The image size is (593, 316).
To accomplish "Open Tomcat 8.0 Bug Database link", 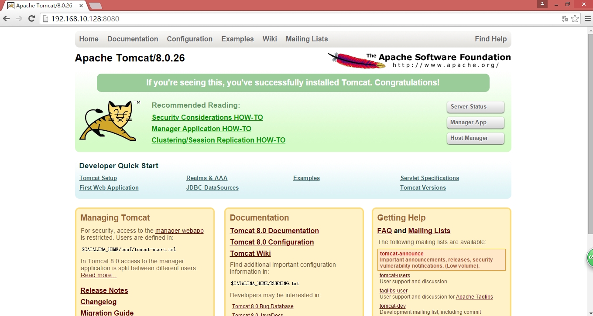I will click(x=263, y=306).
